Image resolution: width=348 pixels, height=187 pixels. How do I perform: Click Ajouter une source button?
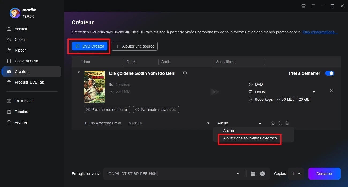pos(135,46)
